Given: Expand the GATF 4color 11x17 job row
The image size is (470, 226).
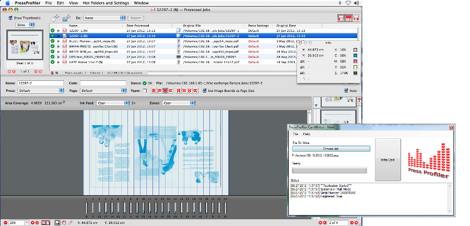Looking at the screenshot, I should pos(58,62).
